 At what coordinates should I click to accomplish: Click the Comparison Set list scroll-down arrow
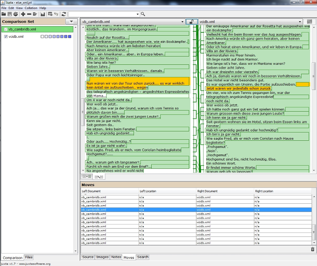coord(75,251)
